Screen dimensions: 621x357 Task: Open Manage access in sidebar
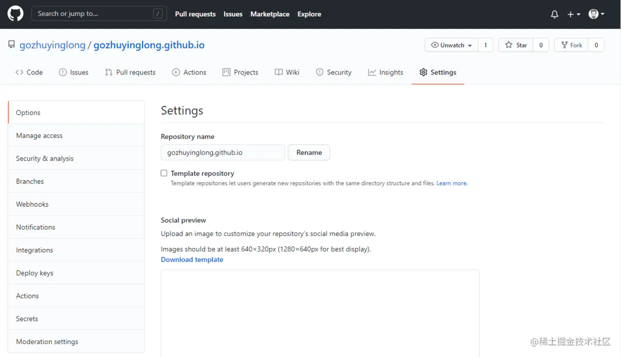(76, 135)
